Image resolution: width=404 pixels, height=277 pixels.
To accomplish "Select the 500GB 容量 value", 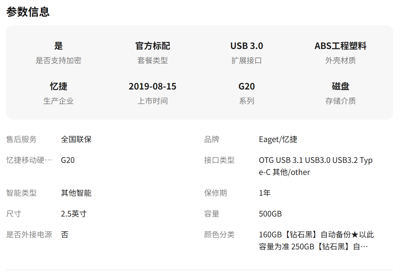I will click(x=270, y=214).
